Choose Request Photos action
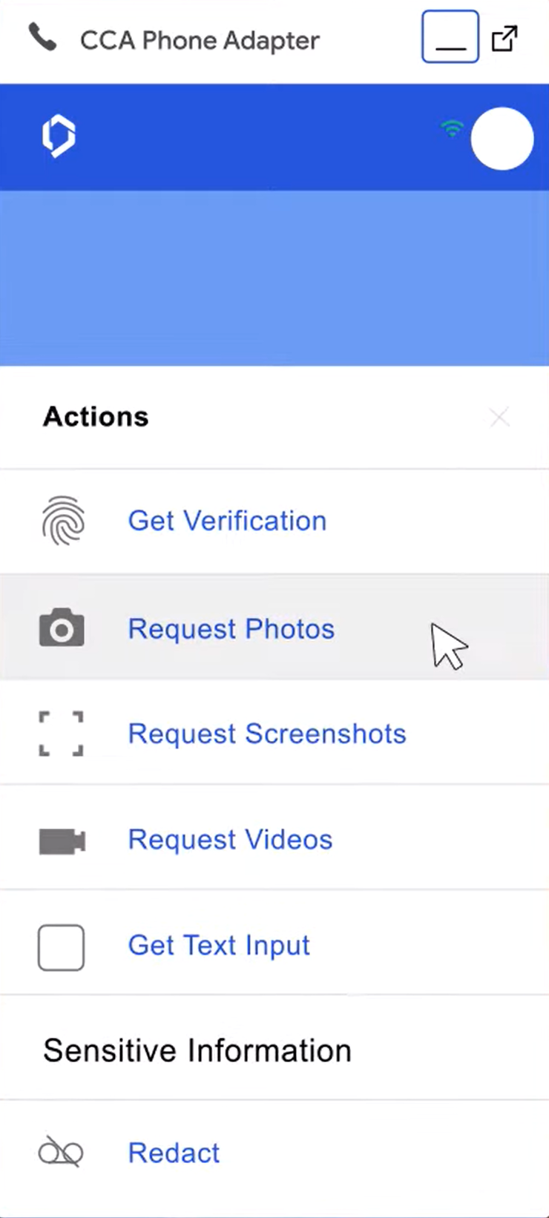549x1218 pixels. point(231,629)
